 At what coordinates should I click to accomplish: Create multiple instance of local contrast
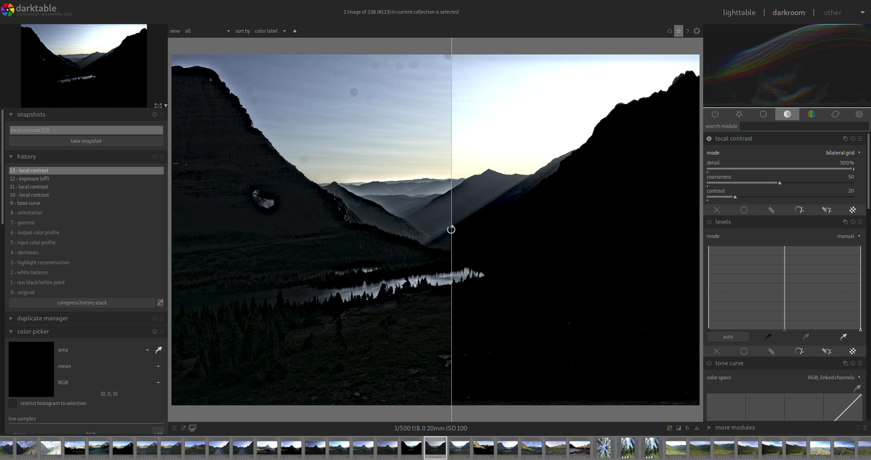846,139
